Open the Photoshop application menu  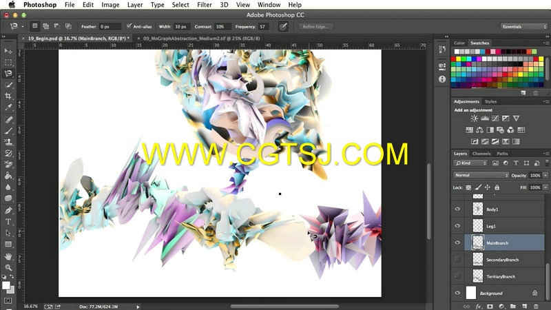tap(40, 5)
